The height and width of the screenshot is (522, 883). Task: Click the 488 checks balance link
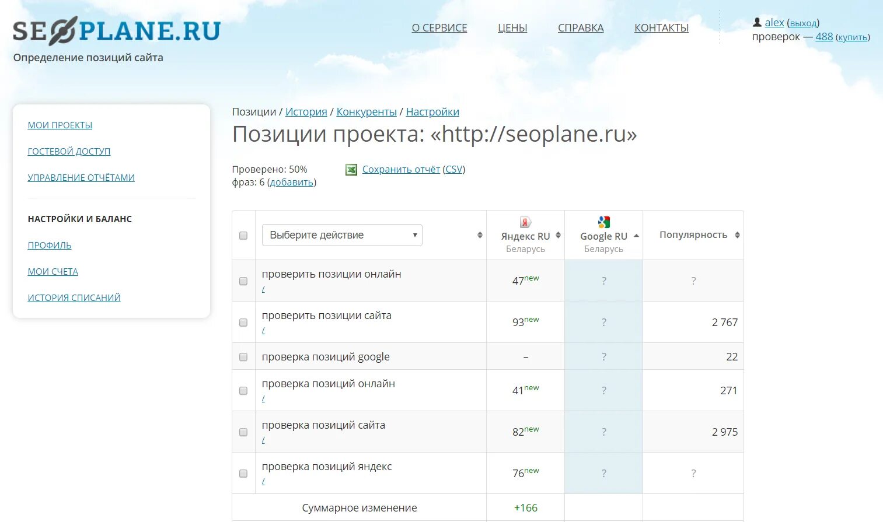click(x=824, y=37)
